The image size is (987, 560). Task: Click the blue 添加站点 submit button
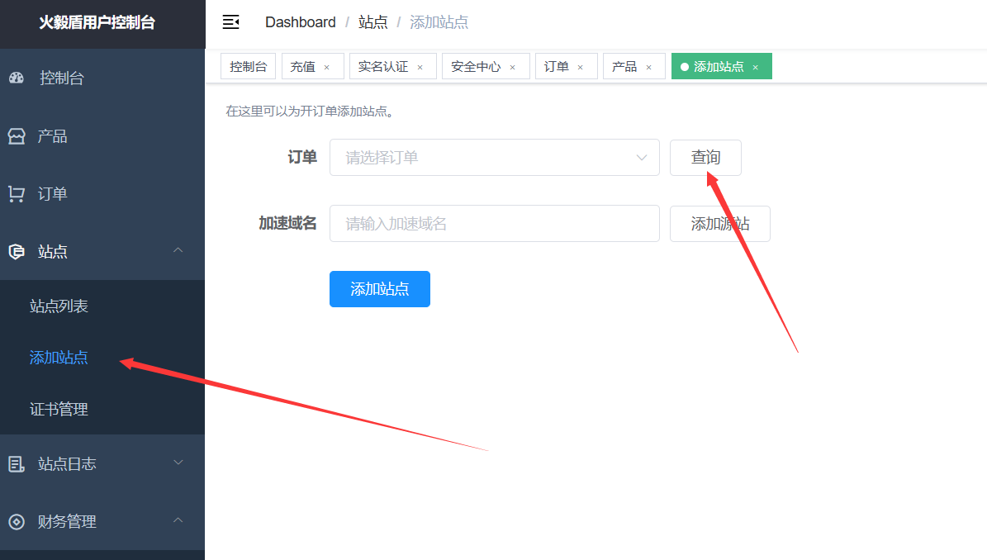(x=379, y=289)
